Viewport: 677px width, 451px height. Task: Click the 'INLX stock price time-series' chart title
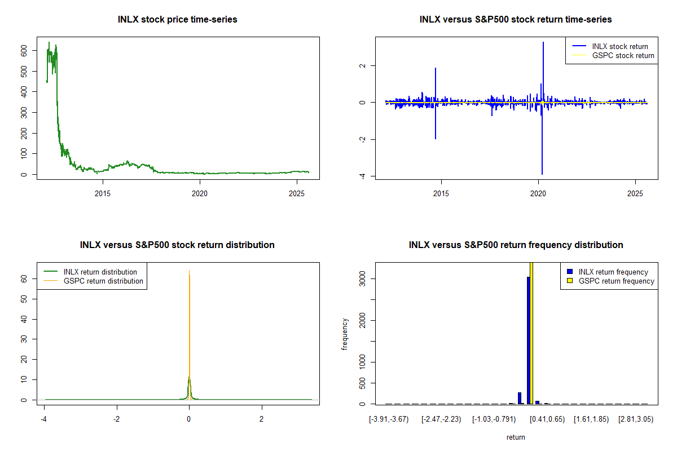pos(177,20)
